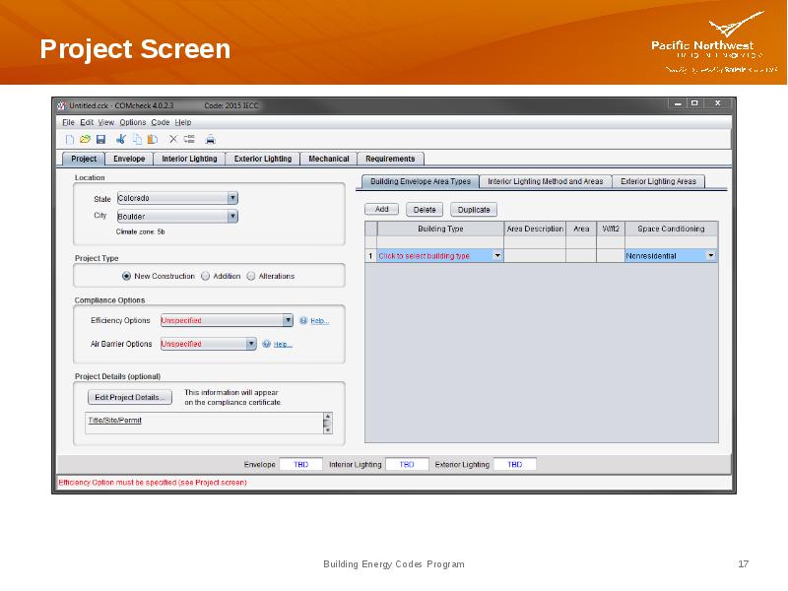Delete using the X toolbar icon
Viewport: 788px width, 591px height.
click(173, 139)
